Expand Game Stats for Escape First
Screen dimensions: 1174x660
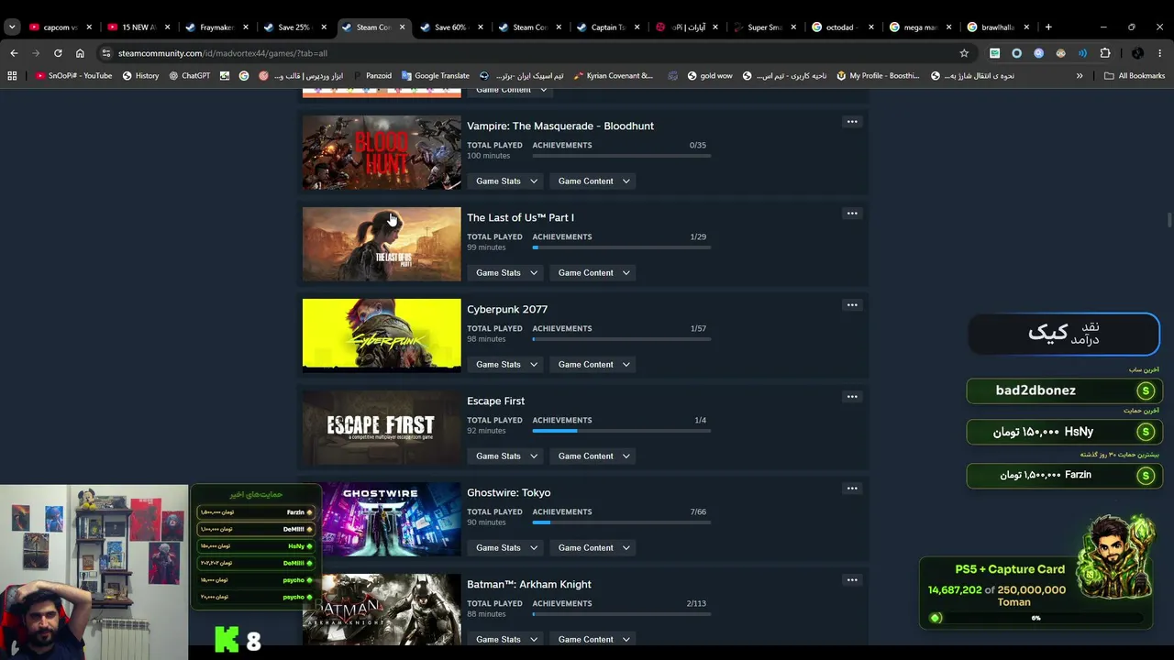click(x=506, y=456)
